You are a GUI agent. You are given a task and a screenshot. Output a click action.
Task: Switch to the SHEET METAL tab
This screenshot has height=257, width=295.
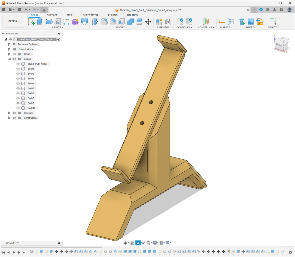[x=90, y=15]
